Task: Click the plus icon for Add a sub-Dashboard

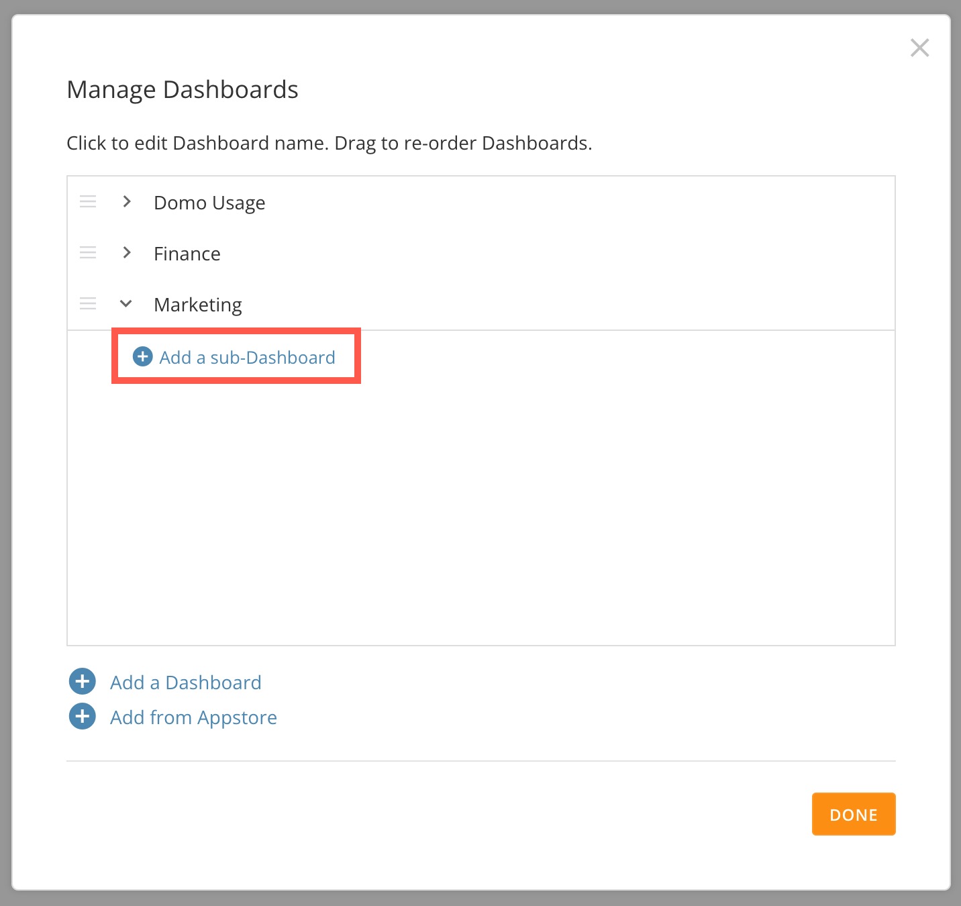Action: pyautogui.click(x=142, y=356)
